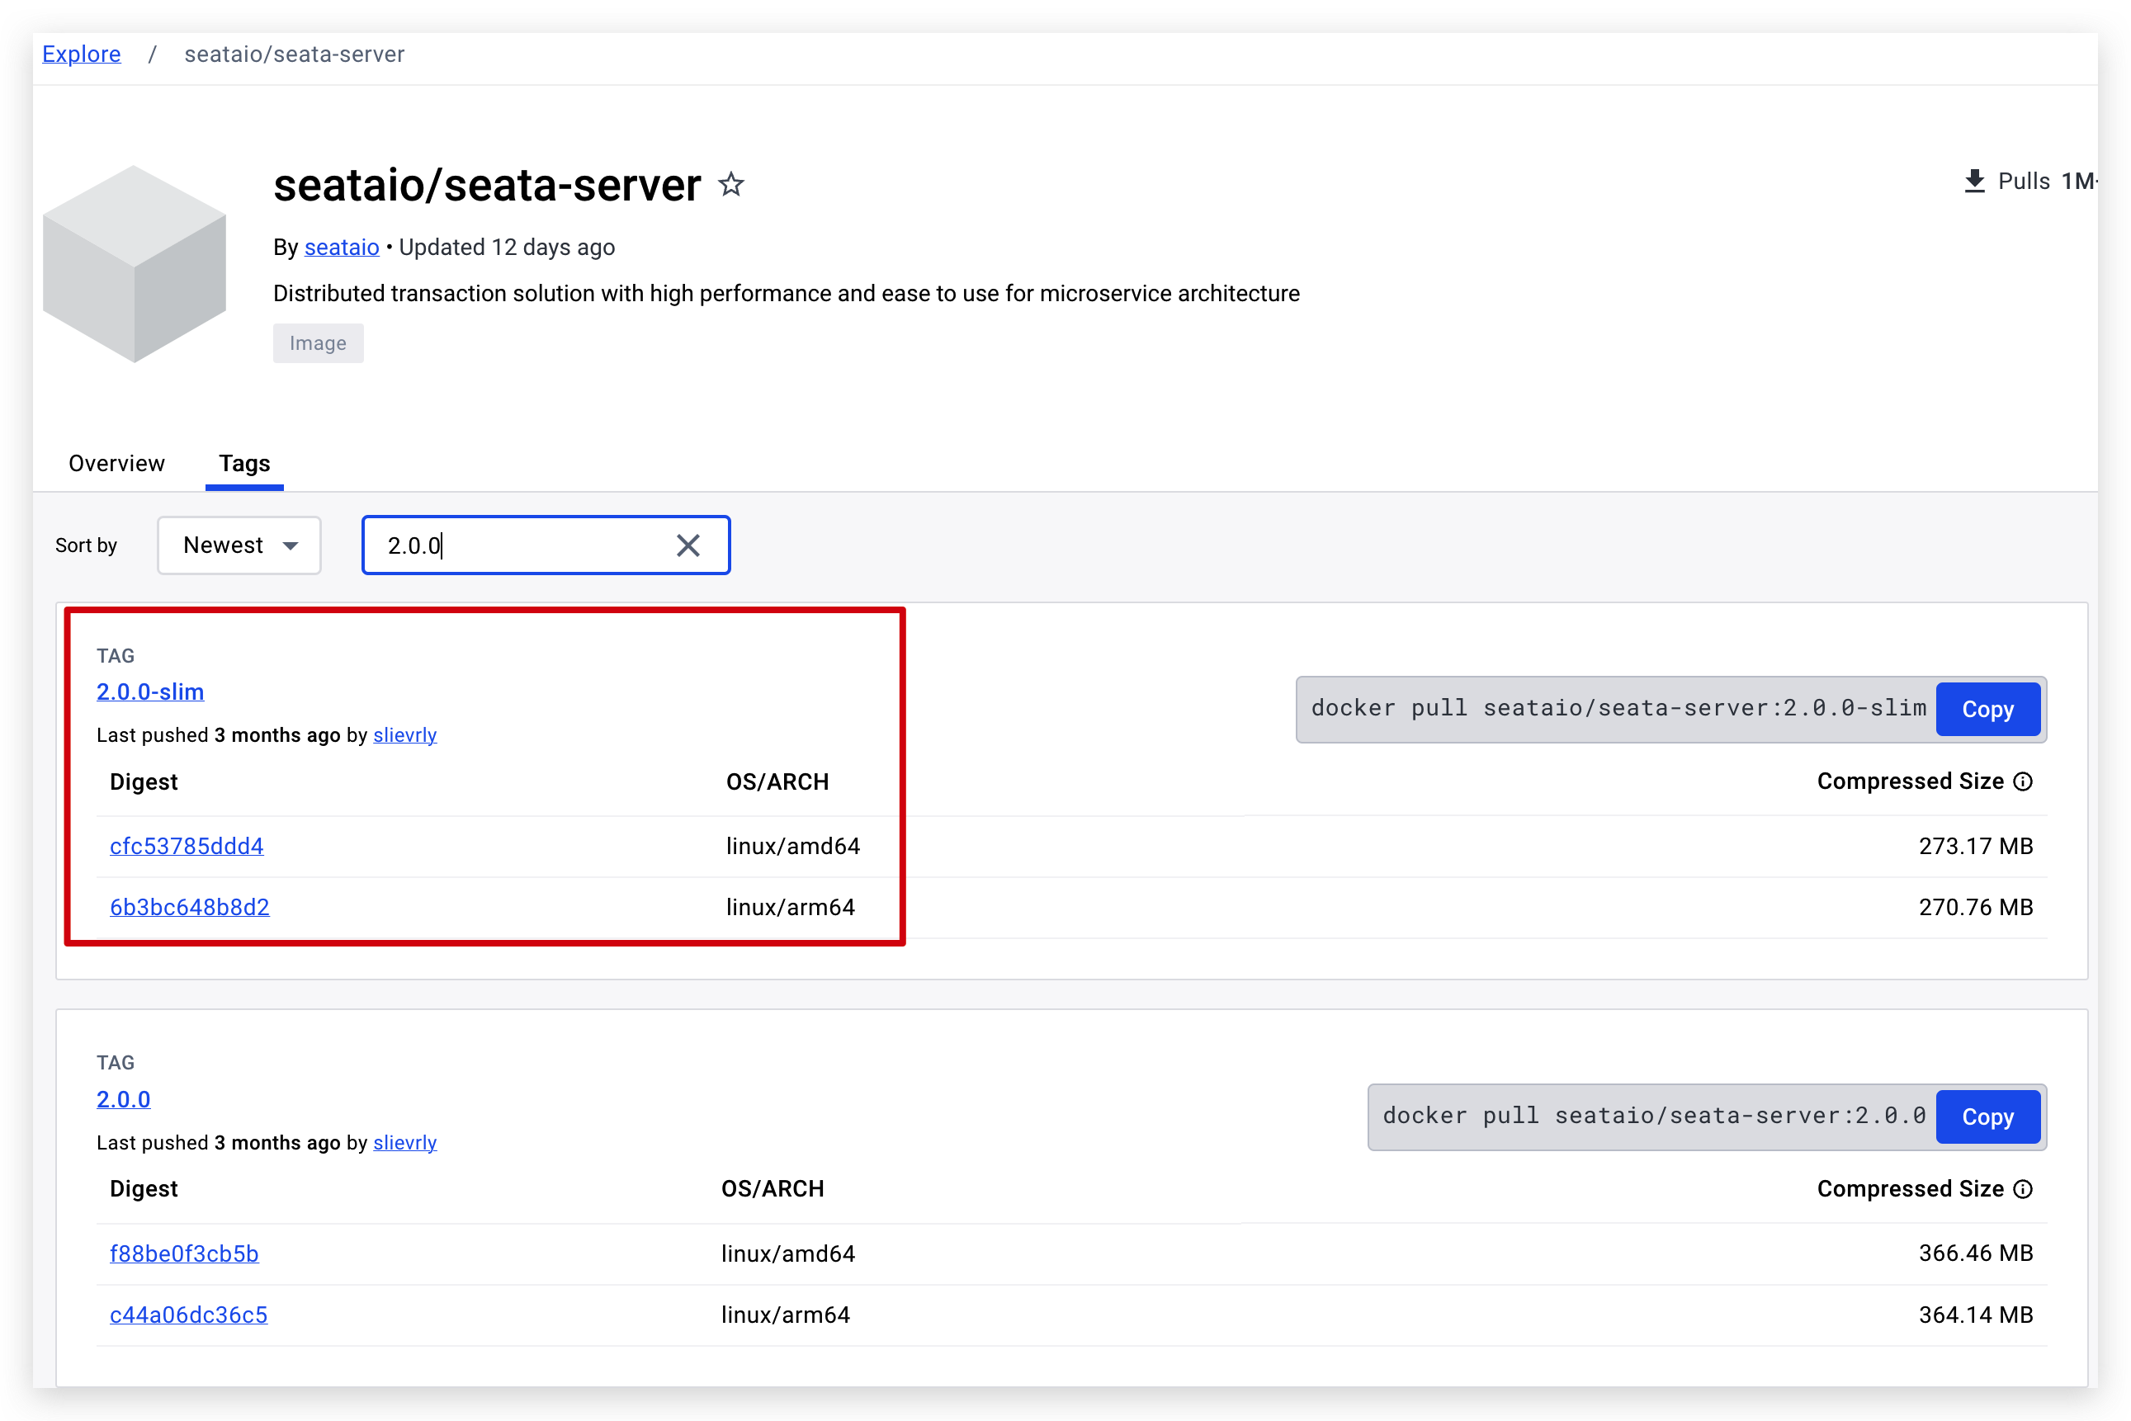Click linux/arm64 in the 2.0.0 tag row
Screen dimensions: 2131x1421
click(785, 1315)
